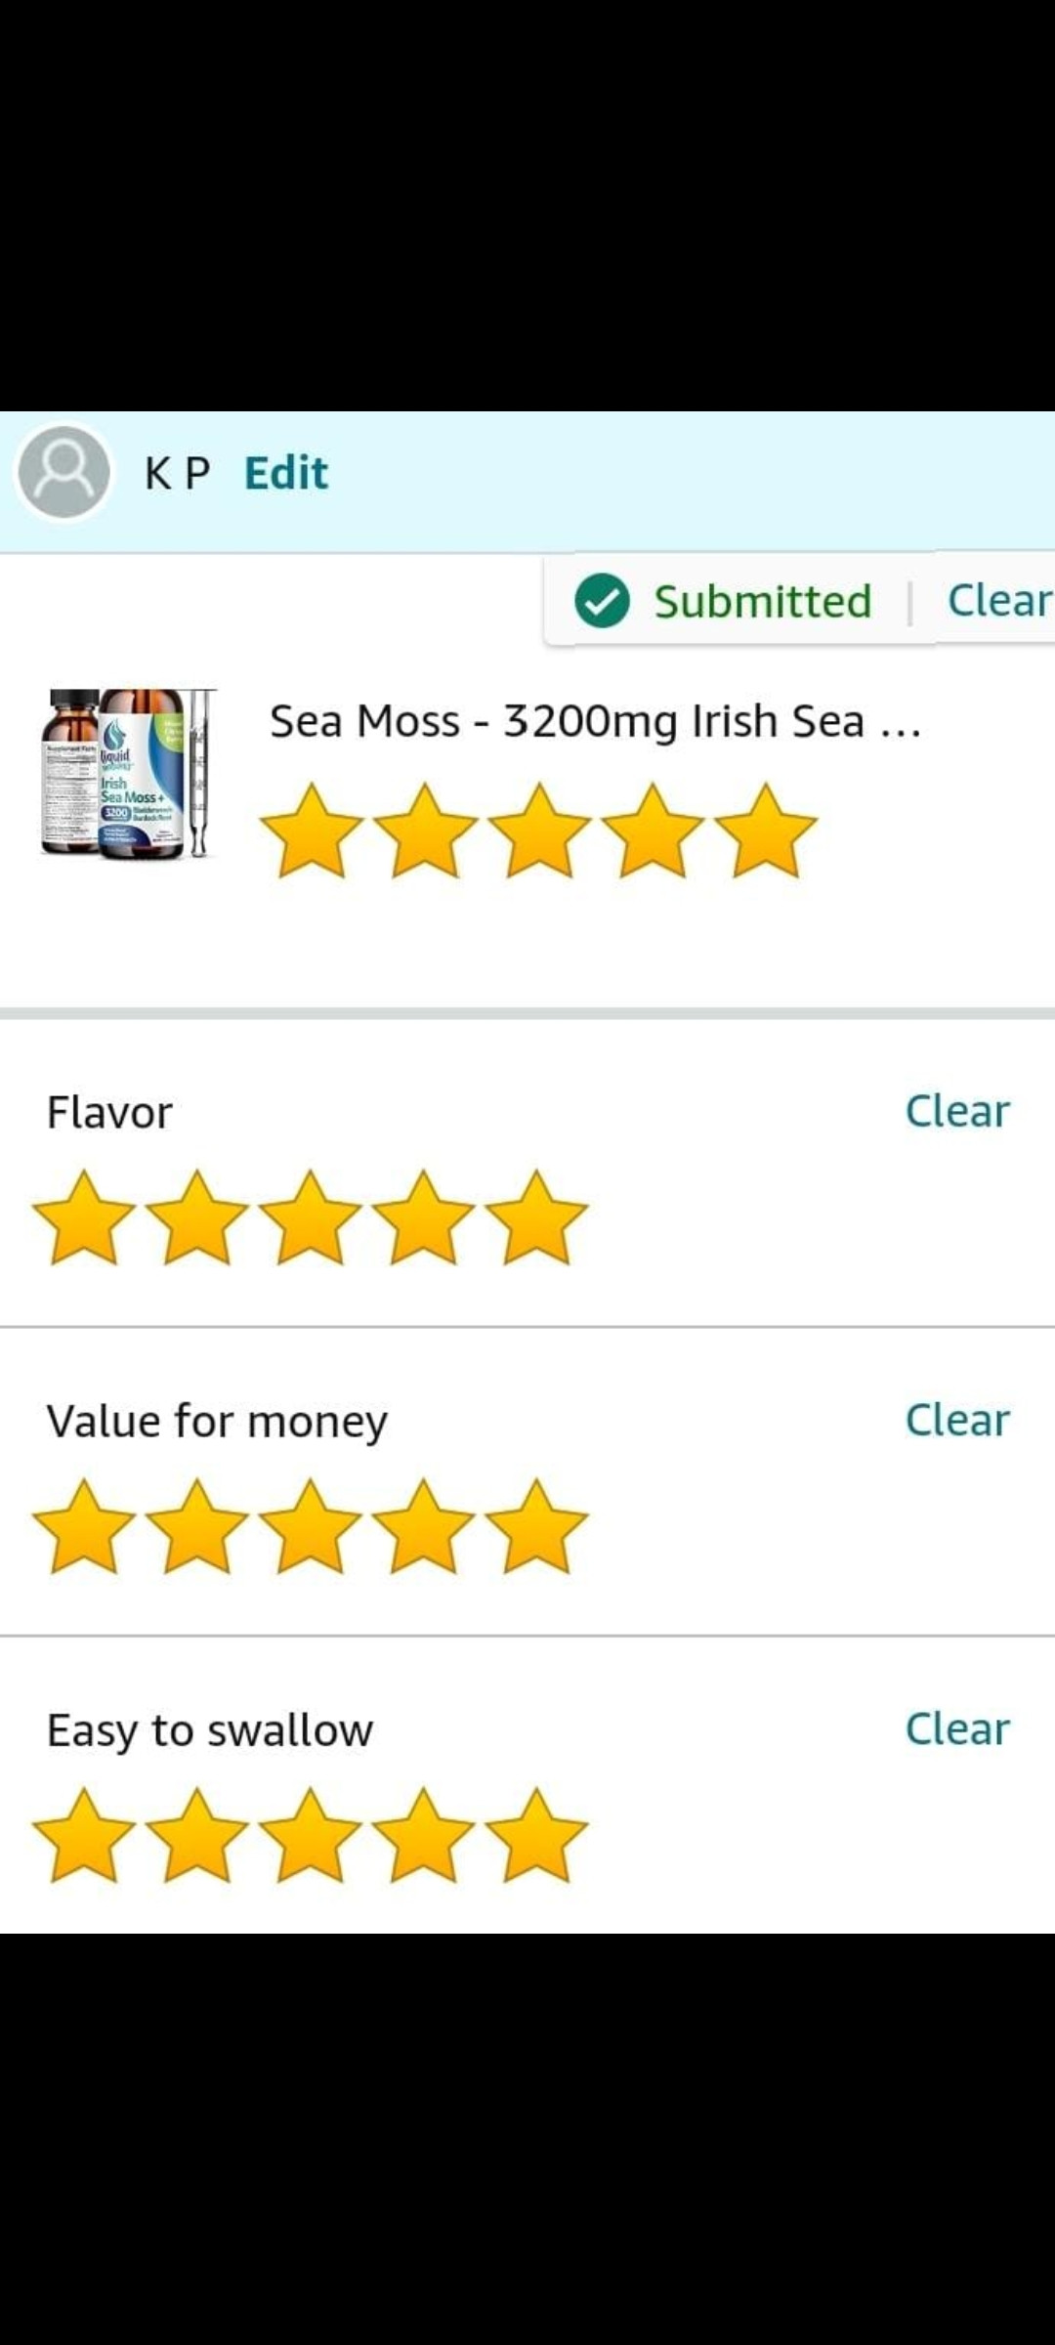This screenshot has height=2345, width=1055.
Task: Give Value for money five stars
Action: (x=536, y=1527)
